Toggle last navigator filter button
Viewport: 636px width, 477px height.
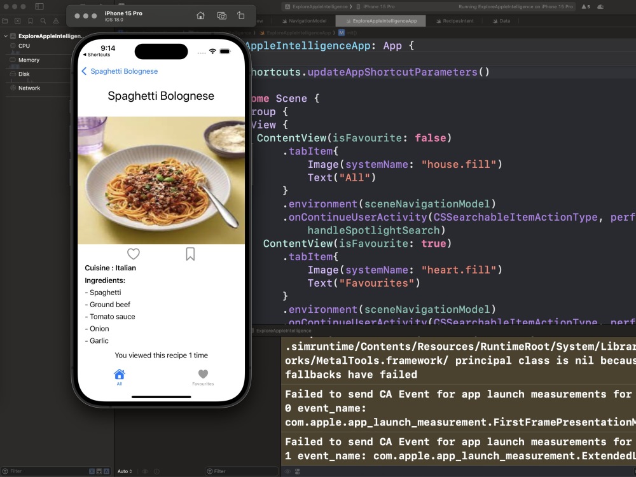[106, 471]
